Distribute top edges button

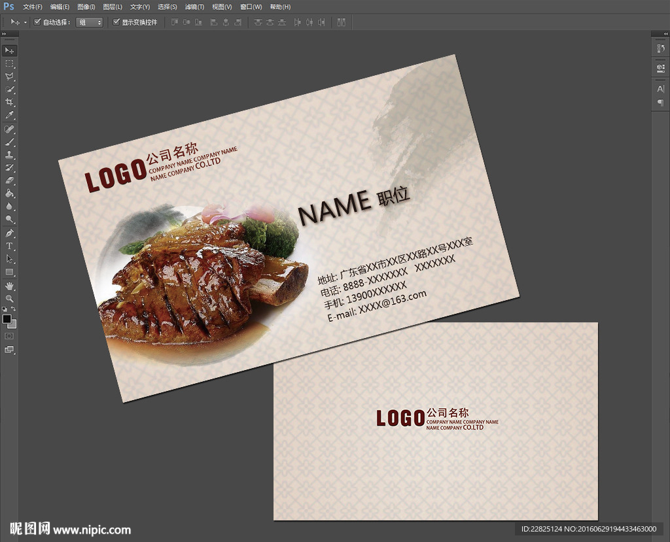click(258, 22)
